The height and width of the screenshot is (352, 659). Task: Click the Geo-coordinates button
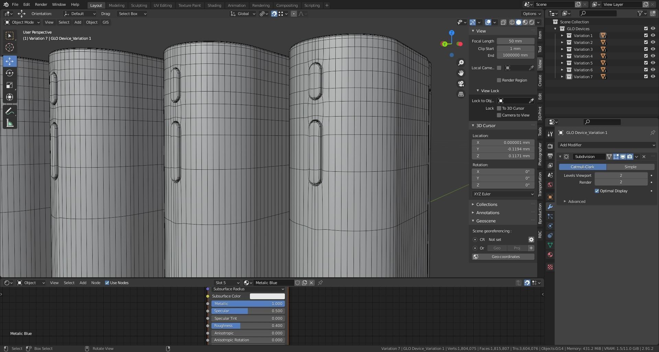tap(503, 257)
